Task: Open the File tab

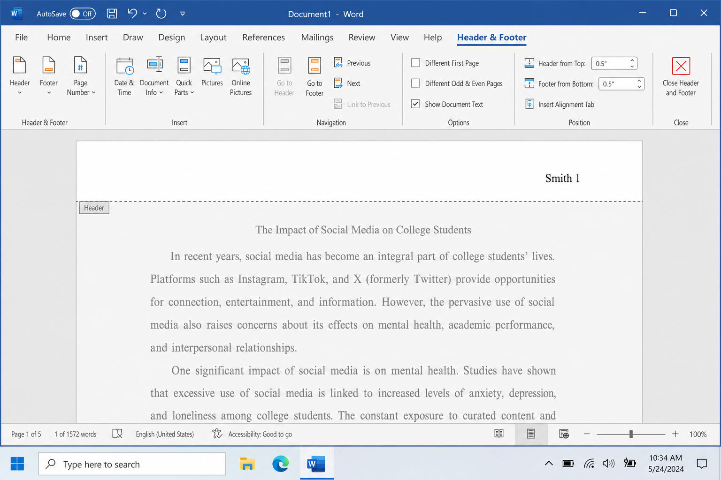Action: [22, 37]
